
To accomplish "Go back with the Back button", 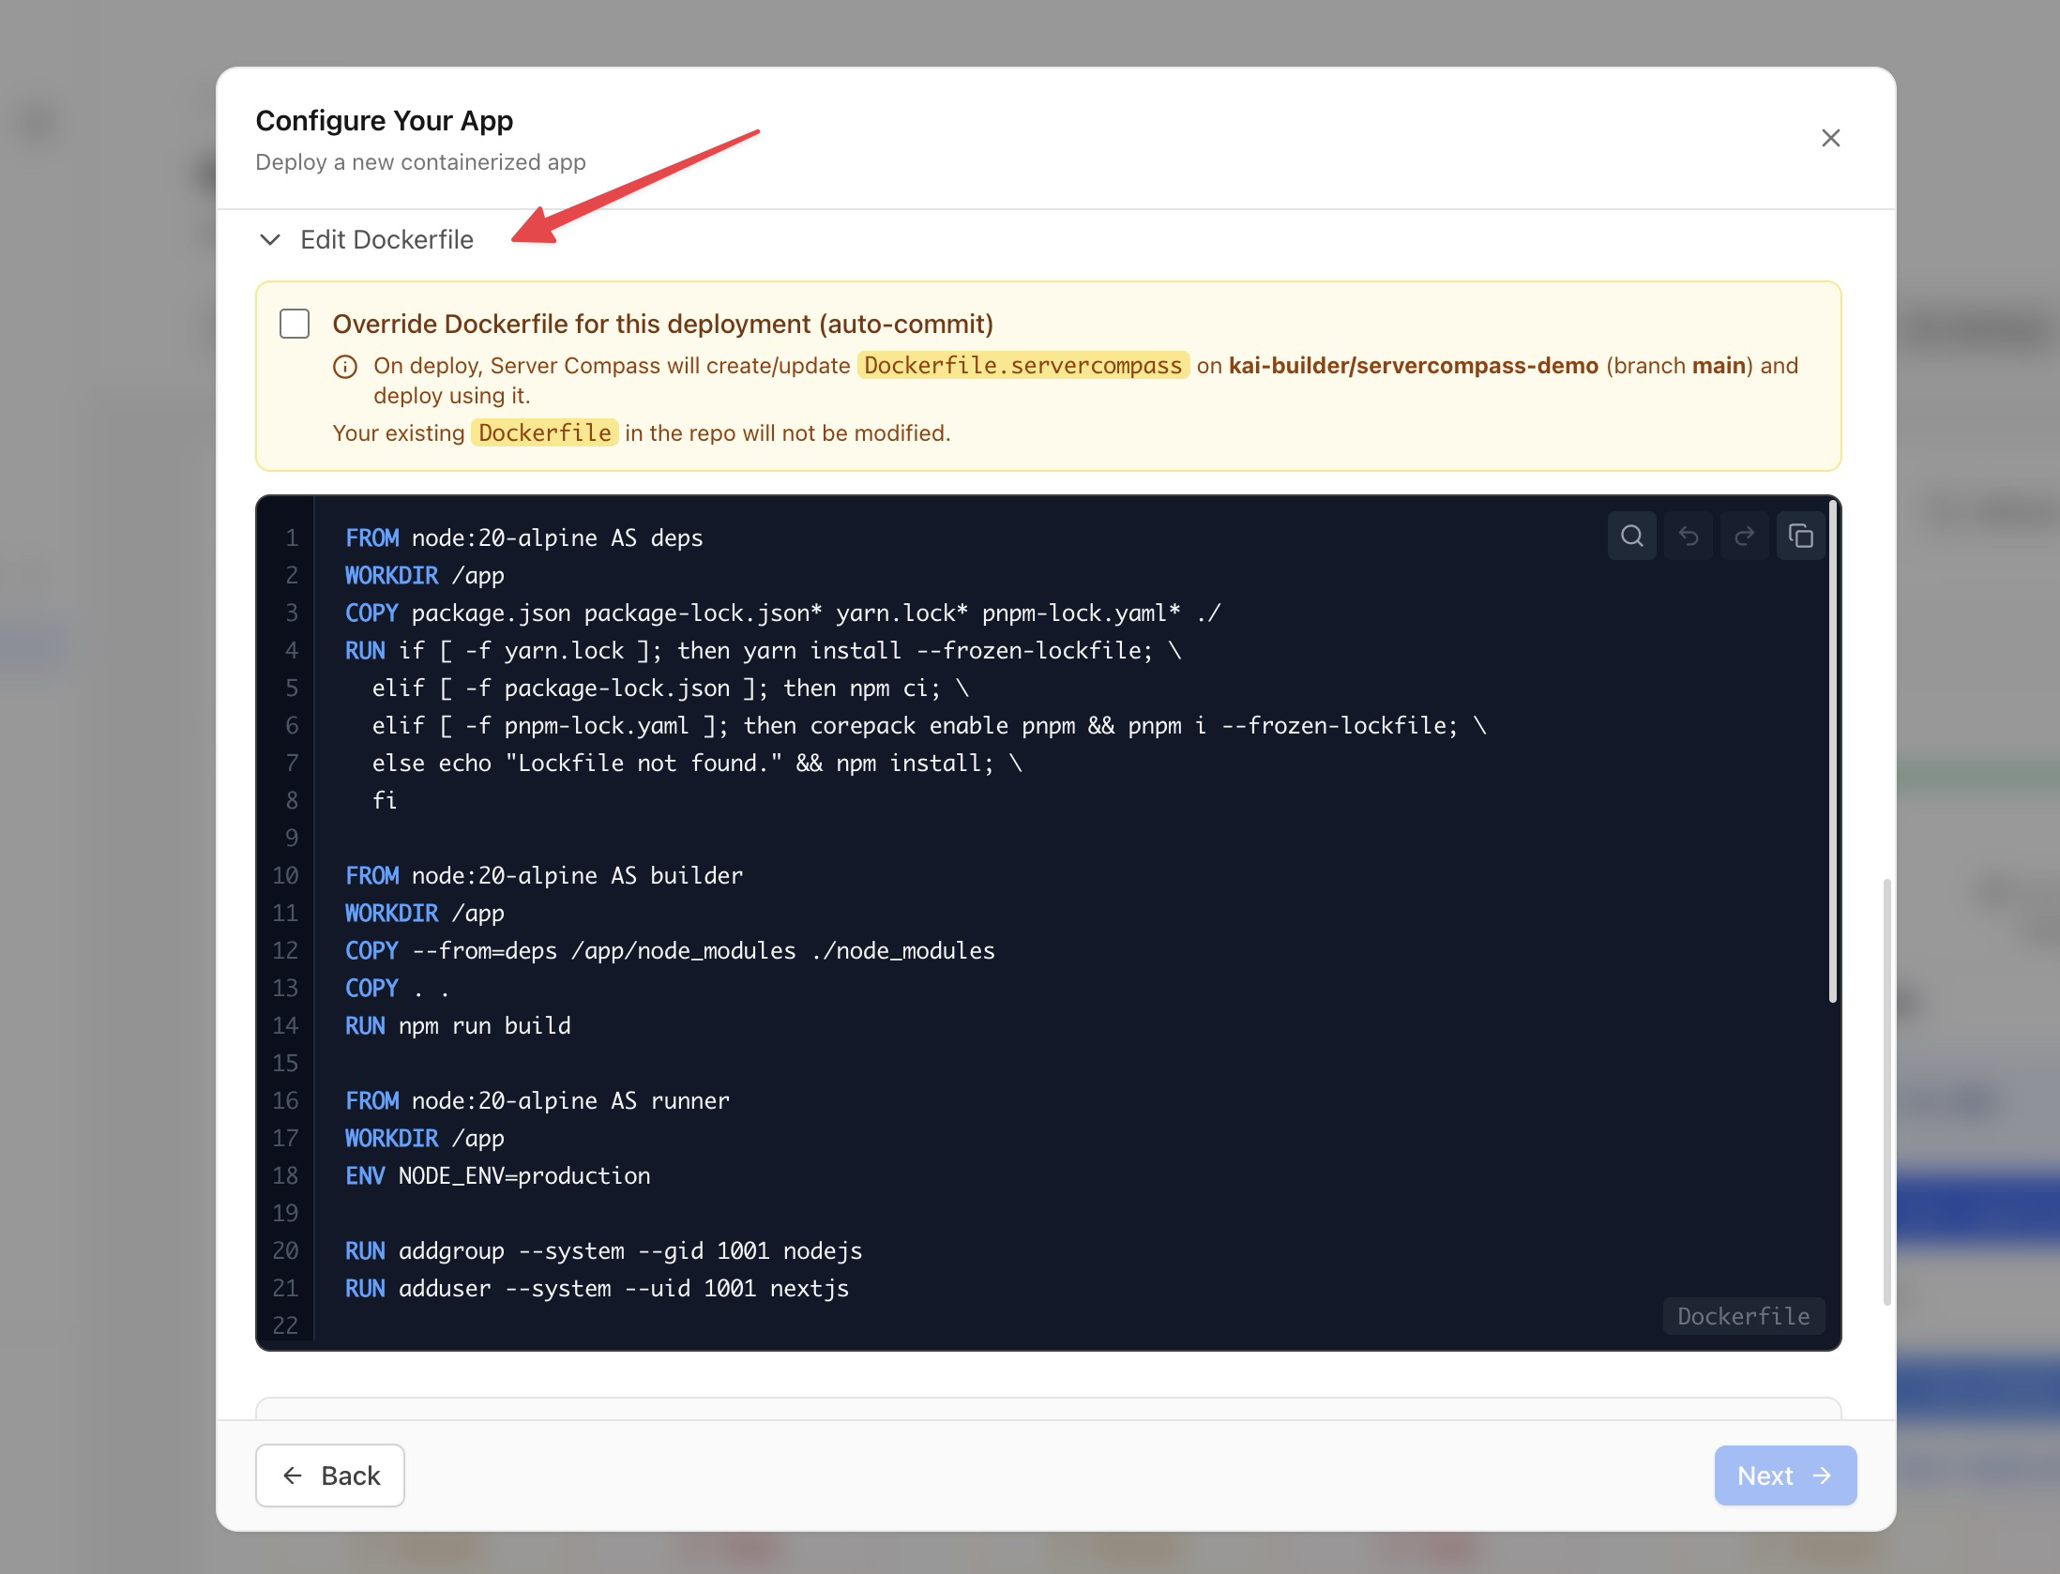I will [x=330, y=1476].
